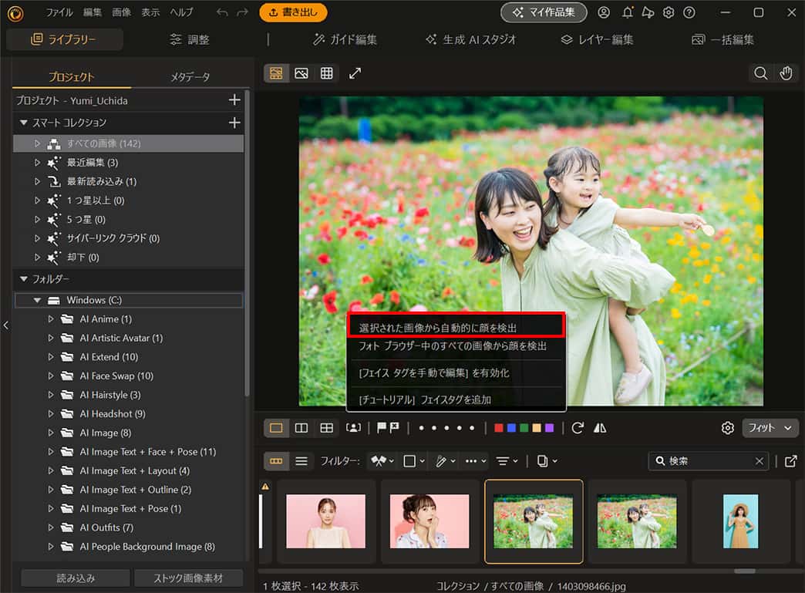Click the undo arrow icon

[222, 12]
